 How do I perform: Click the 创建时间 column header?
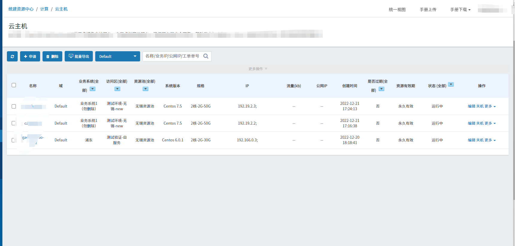[x=350, y=86]
